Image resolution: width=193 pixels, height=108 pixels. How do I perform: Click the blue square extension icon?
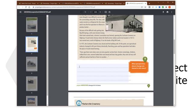point(160,7)
